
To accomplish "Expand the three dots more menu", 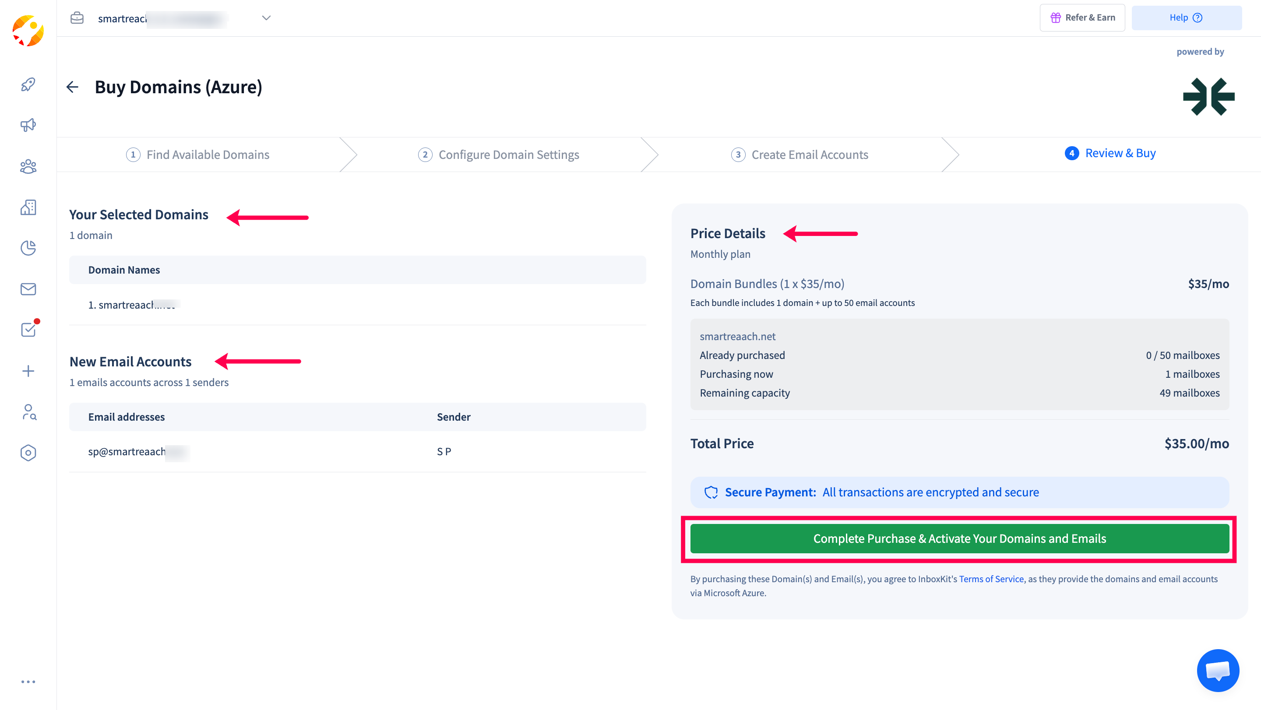I will (x=28, y=682).
